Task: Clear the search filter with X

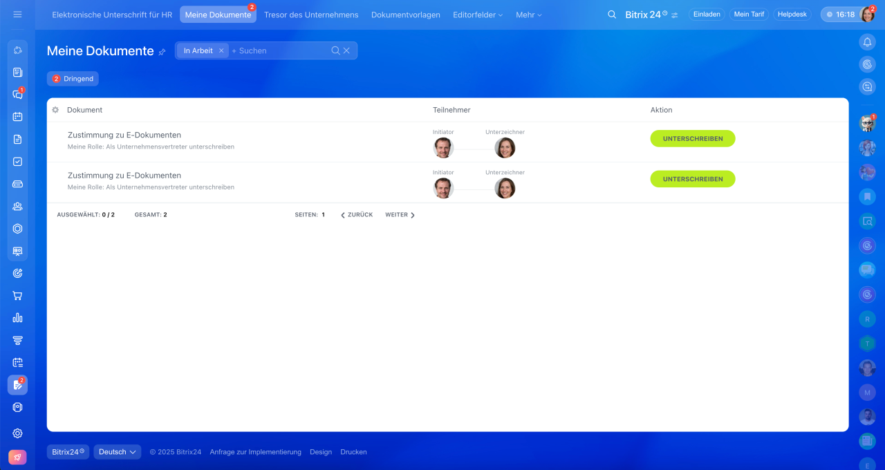Action: coord(346,50)
